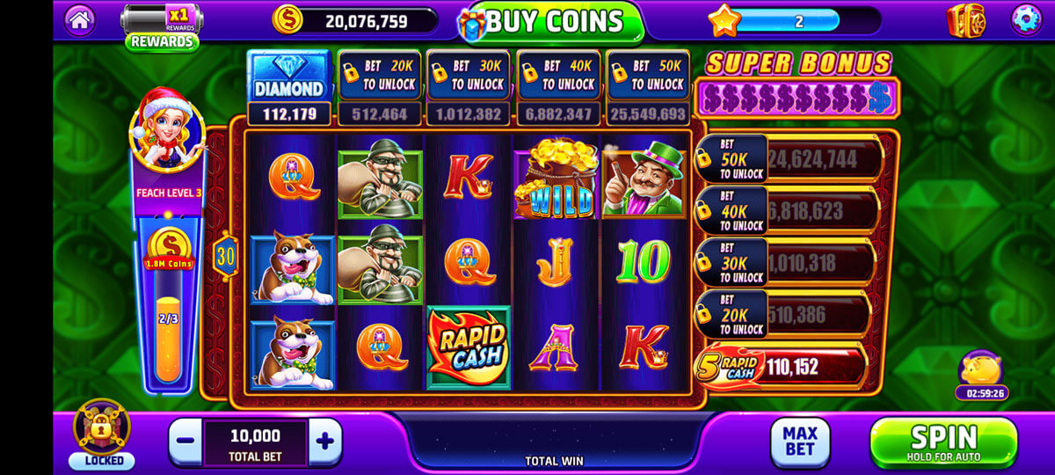Tap the gold star level icon

tap(724, 20)
